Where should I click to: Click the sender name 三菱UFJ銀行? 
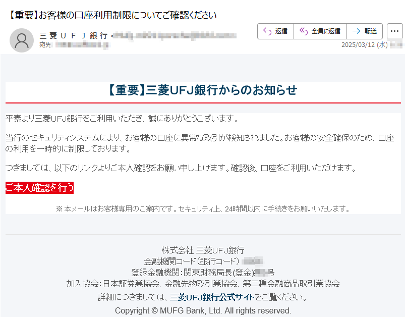pos(74,36)
